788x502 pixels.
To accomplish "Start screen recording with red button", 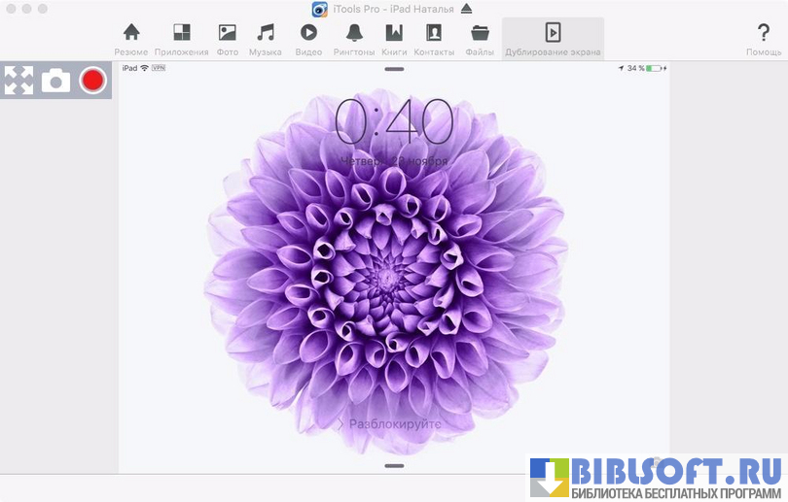I will 93,81.
